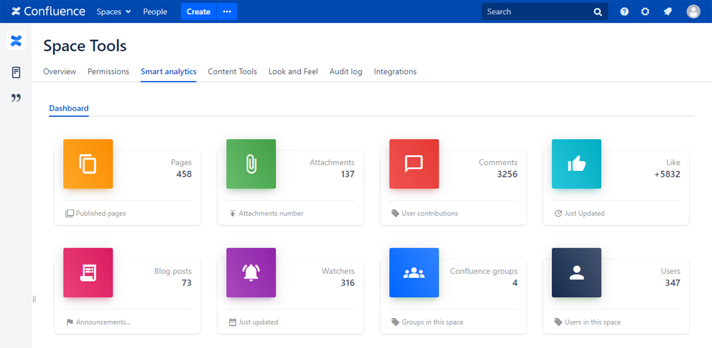Click the Comments count 3256

point(507,174)
